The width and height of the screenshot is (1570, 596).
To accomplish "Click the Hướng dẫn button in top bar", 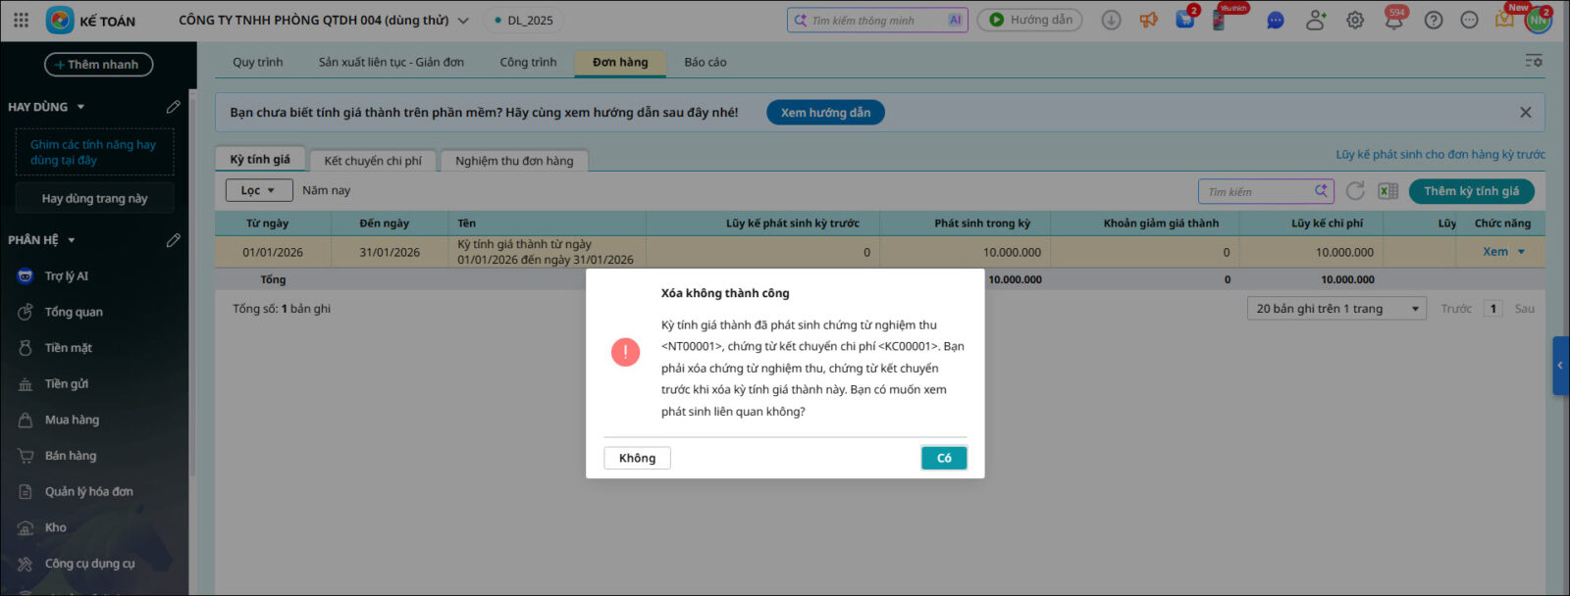I will [x=1029, y=20].
